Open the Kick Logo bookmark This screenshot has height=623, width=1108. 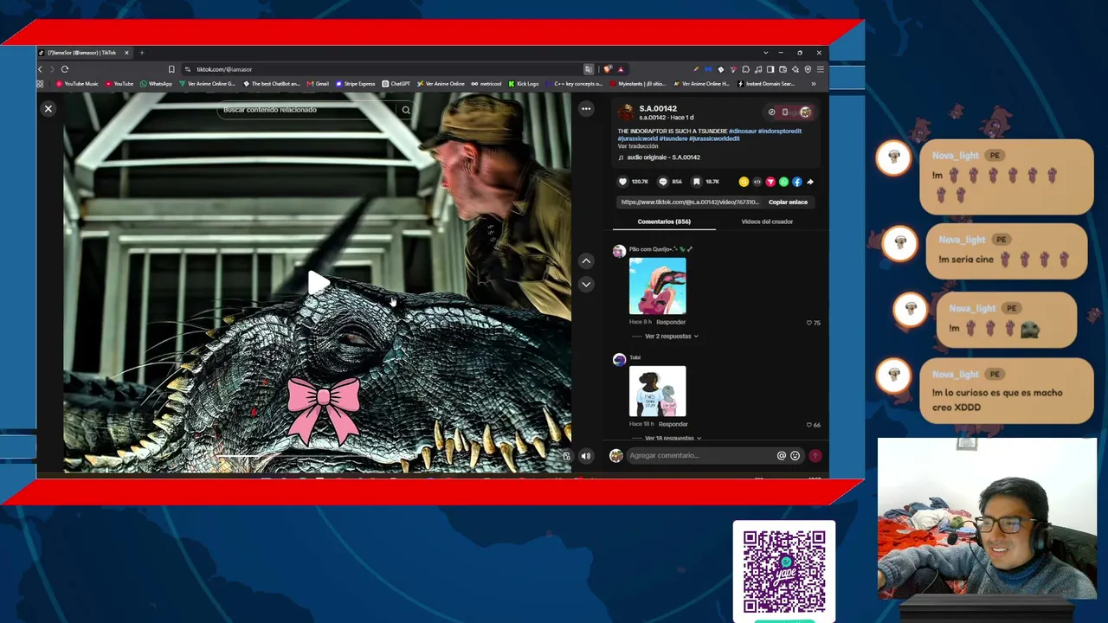(524, 84)
